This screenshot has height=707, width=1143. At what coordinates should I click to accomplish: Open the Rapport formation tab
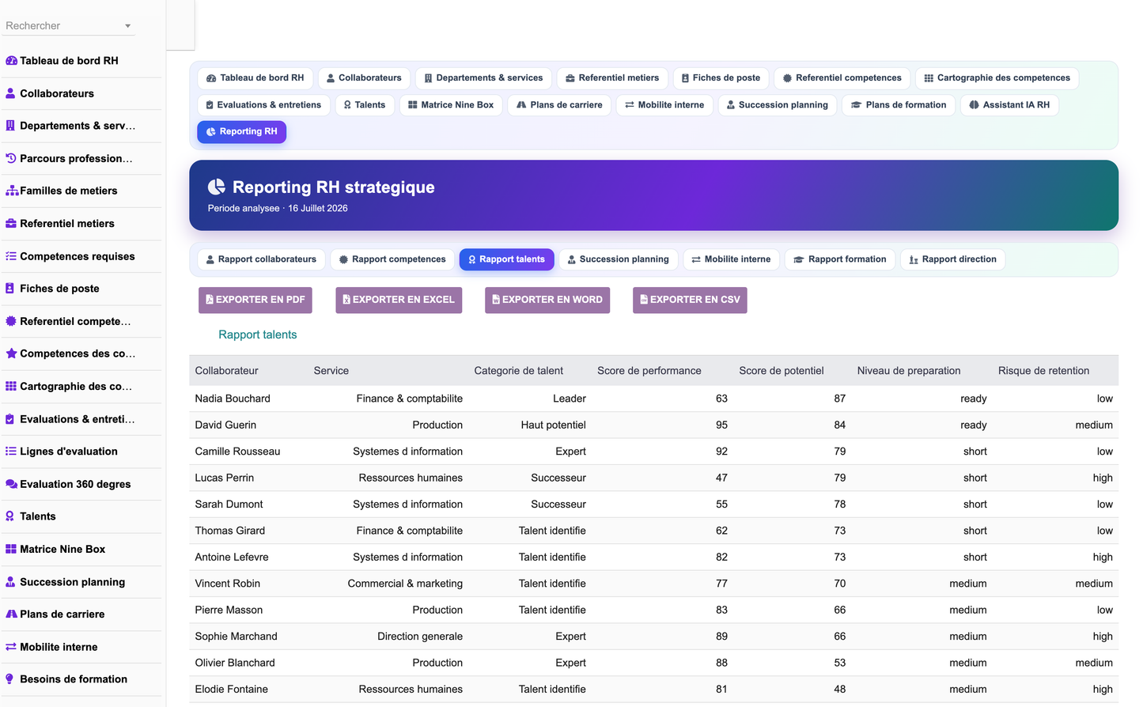coord(840,259)
